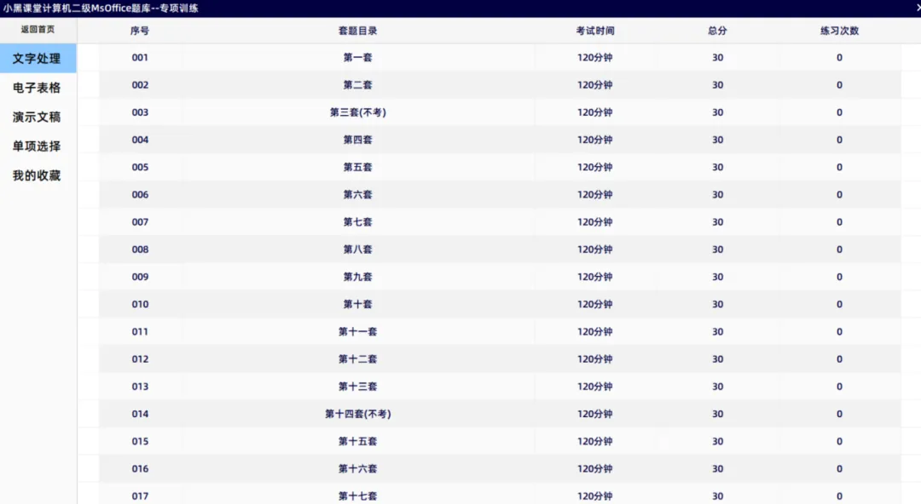
Task: Click practice count 0 in row 008
Action: (839, 249)
